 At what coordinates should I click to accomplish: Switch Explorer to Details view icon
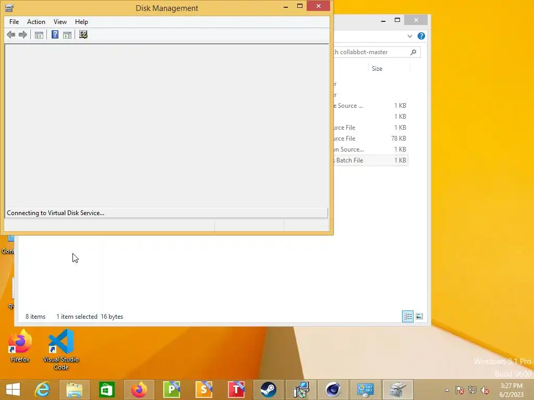click(408, 316)
